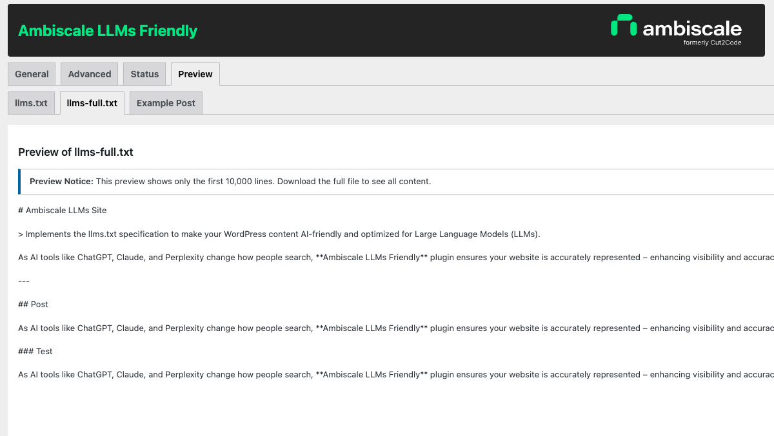The height and width of the screenshot is (436, 774).
Task: Click the green Ambiscale logo icon
Action: 623,25
